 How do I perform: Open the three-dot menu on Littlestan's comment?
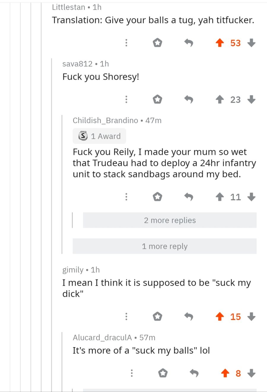coord(126,43)
